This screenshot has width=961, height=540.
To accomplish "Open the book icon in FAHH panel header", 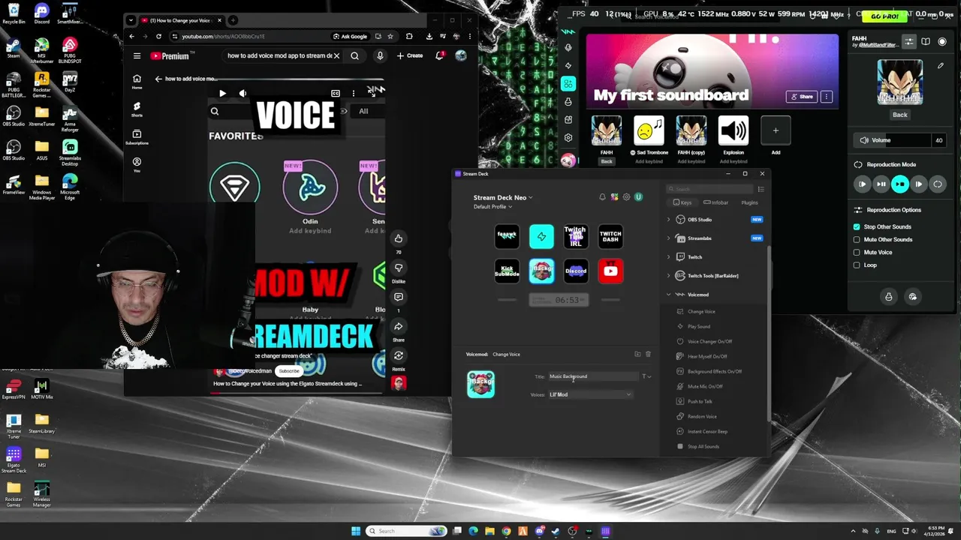I will coord(926,41).
